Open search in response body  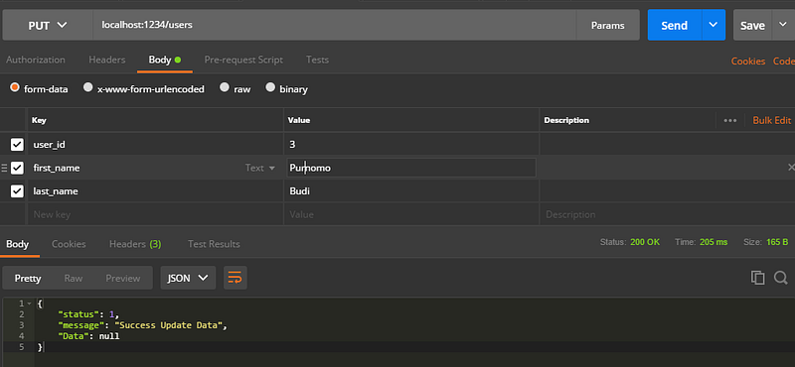click(x=780, y=278)
